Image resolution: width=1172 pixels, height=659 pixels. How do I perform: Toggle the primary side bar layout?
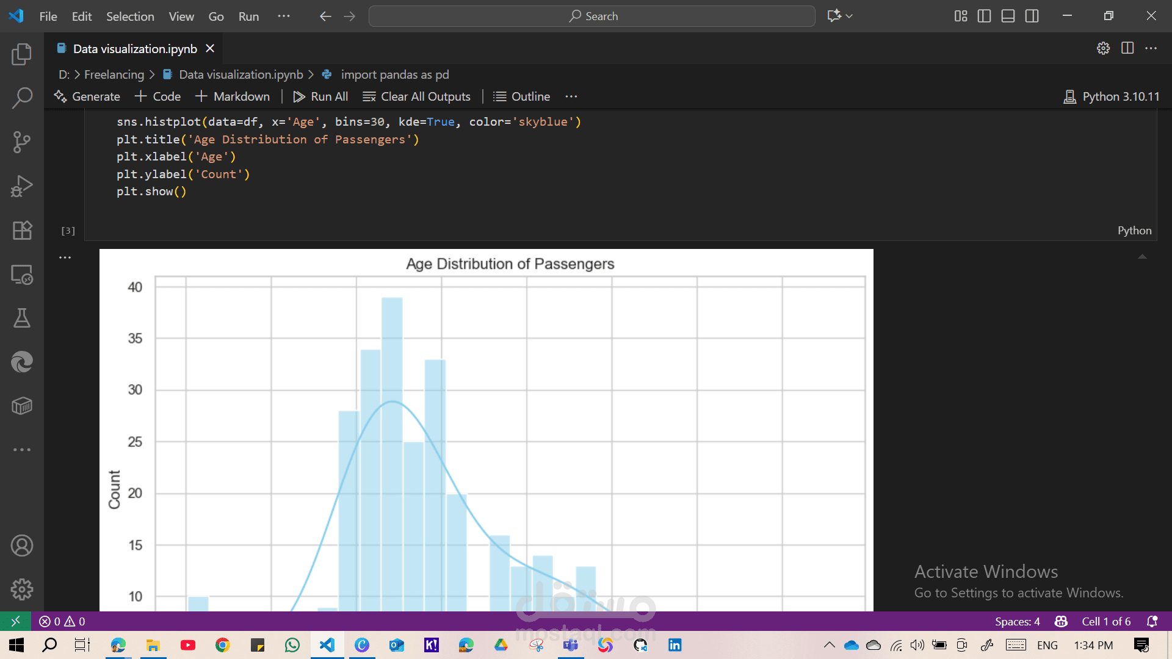[x=984, y=16]
